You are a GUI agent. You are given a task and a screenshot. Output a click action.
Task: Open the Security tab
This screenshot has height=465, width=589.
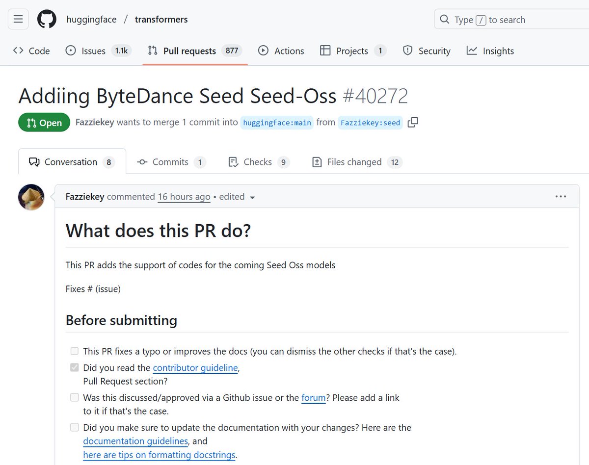click(426, 51)
